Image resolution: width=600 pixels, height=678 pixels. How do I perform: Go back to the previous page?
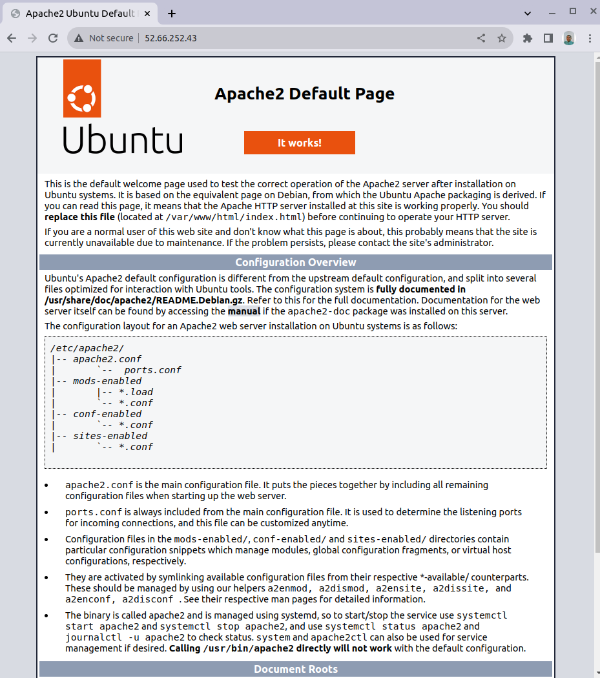[x=12, y=38]
